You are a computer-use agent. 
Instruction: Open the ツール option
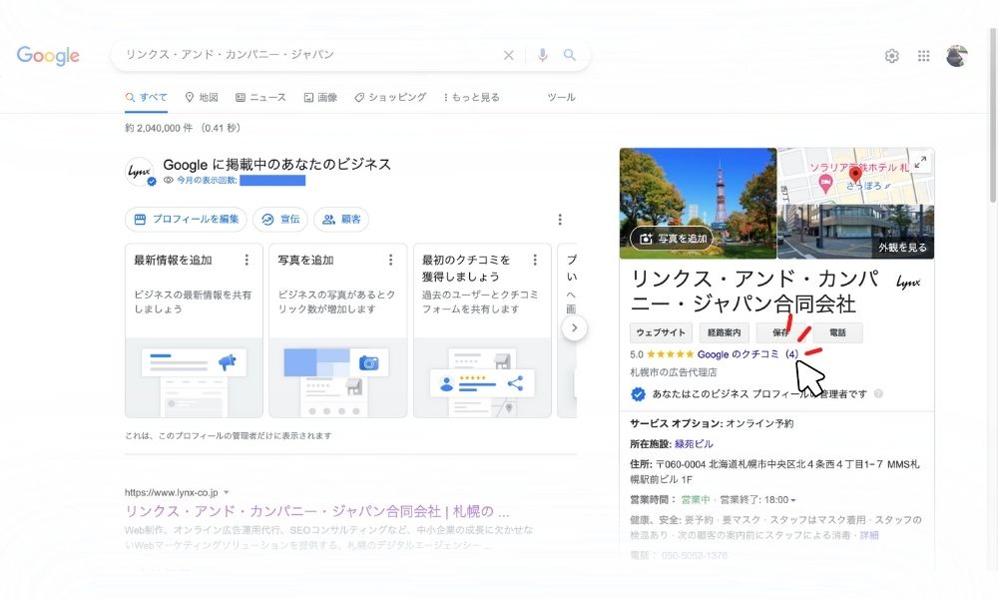point(561,98)
